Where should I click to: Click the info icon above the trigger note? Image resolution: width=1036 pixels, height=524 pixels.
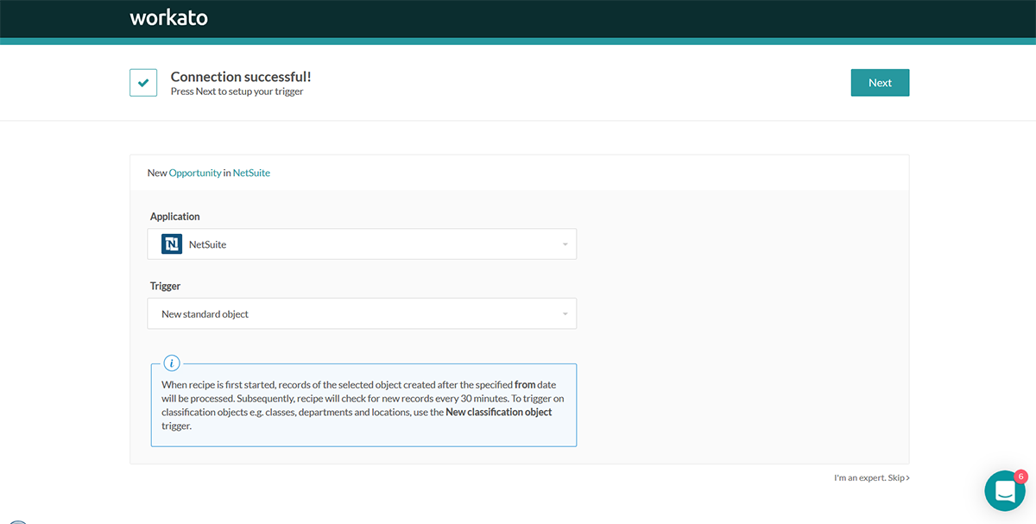coord(172,363)
